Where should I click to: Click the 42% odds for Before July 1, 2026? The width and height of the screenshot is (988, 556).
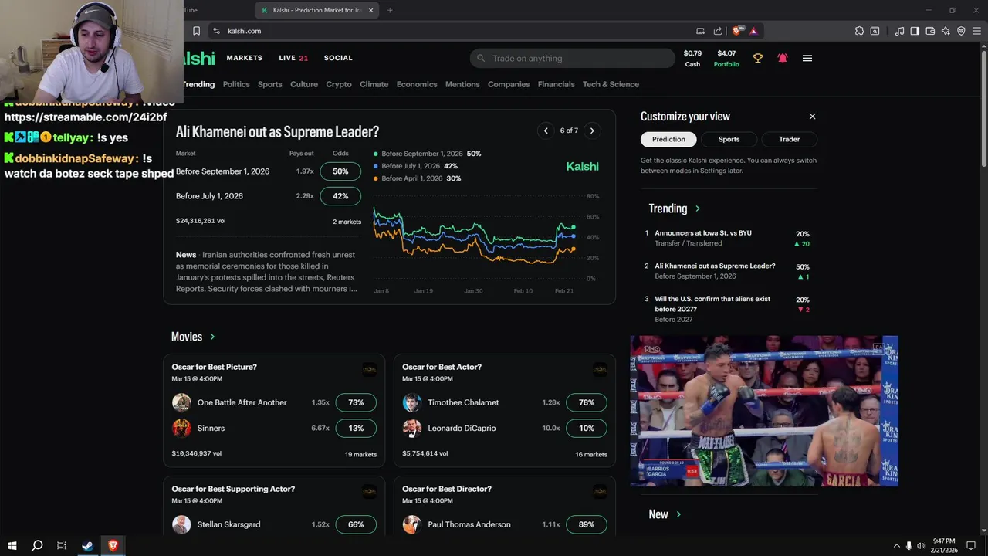click(x=340, y=196)
